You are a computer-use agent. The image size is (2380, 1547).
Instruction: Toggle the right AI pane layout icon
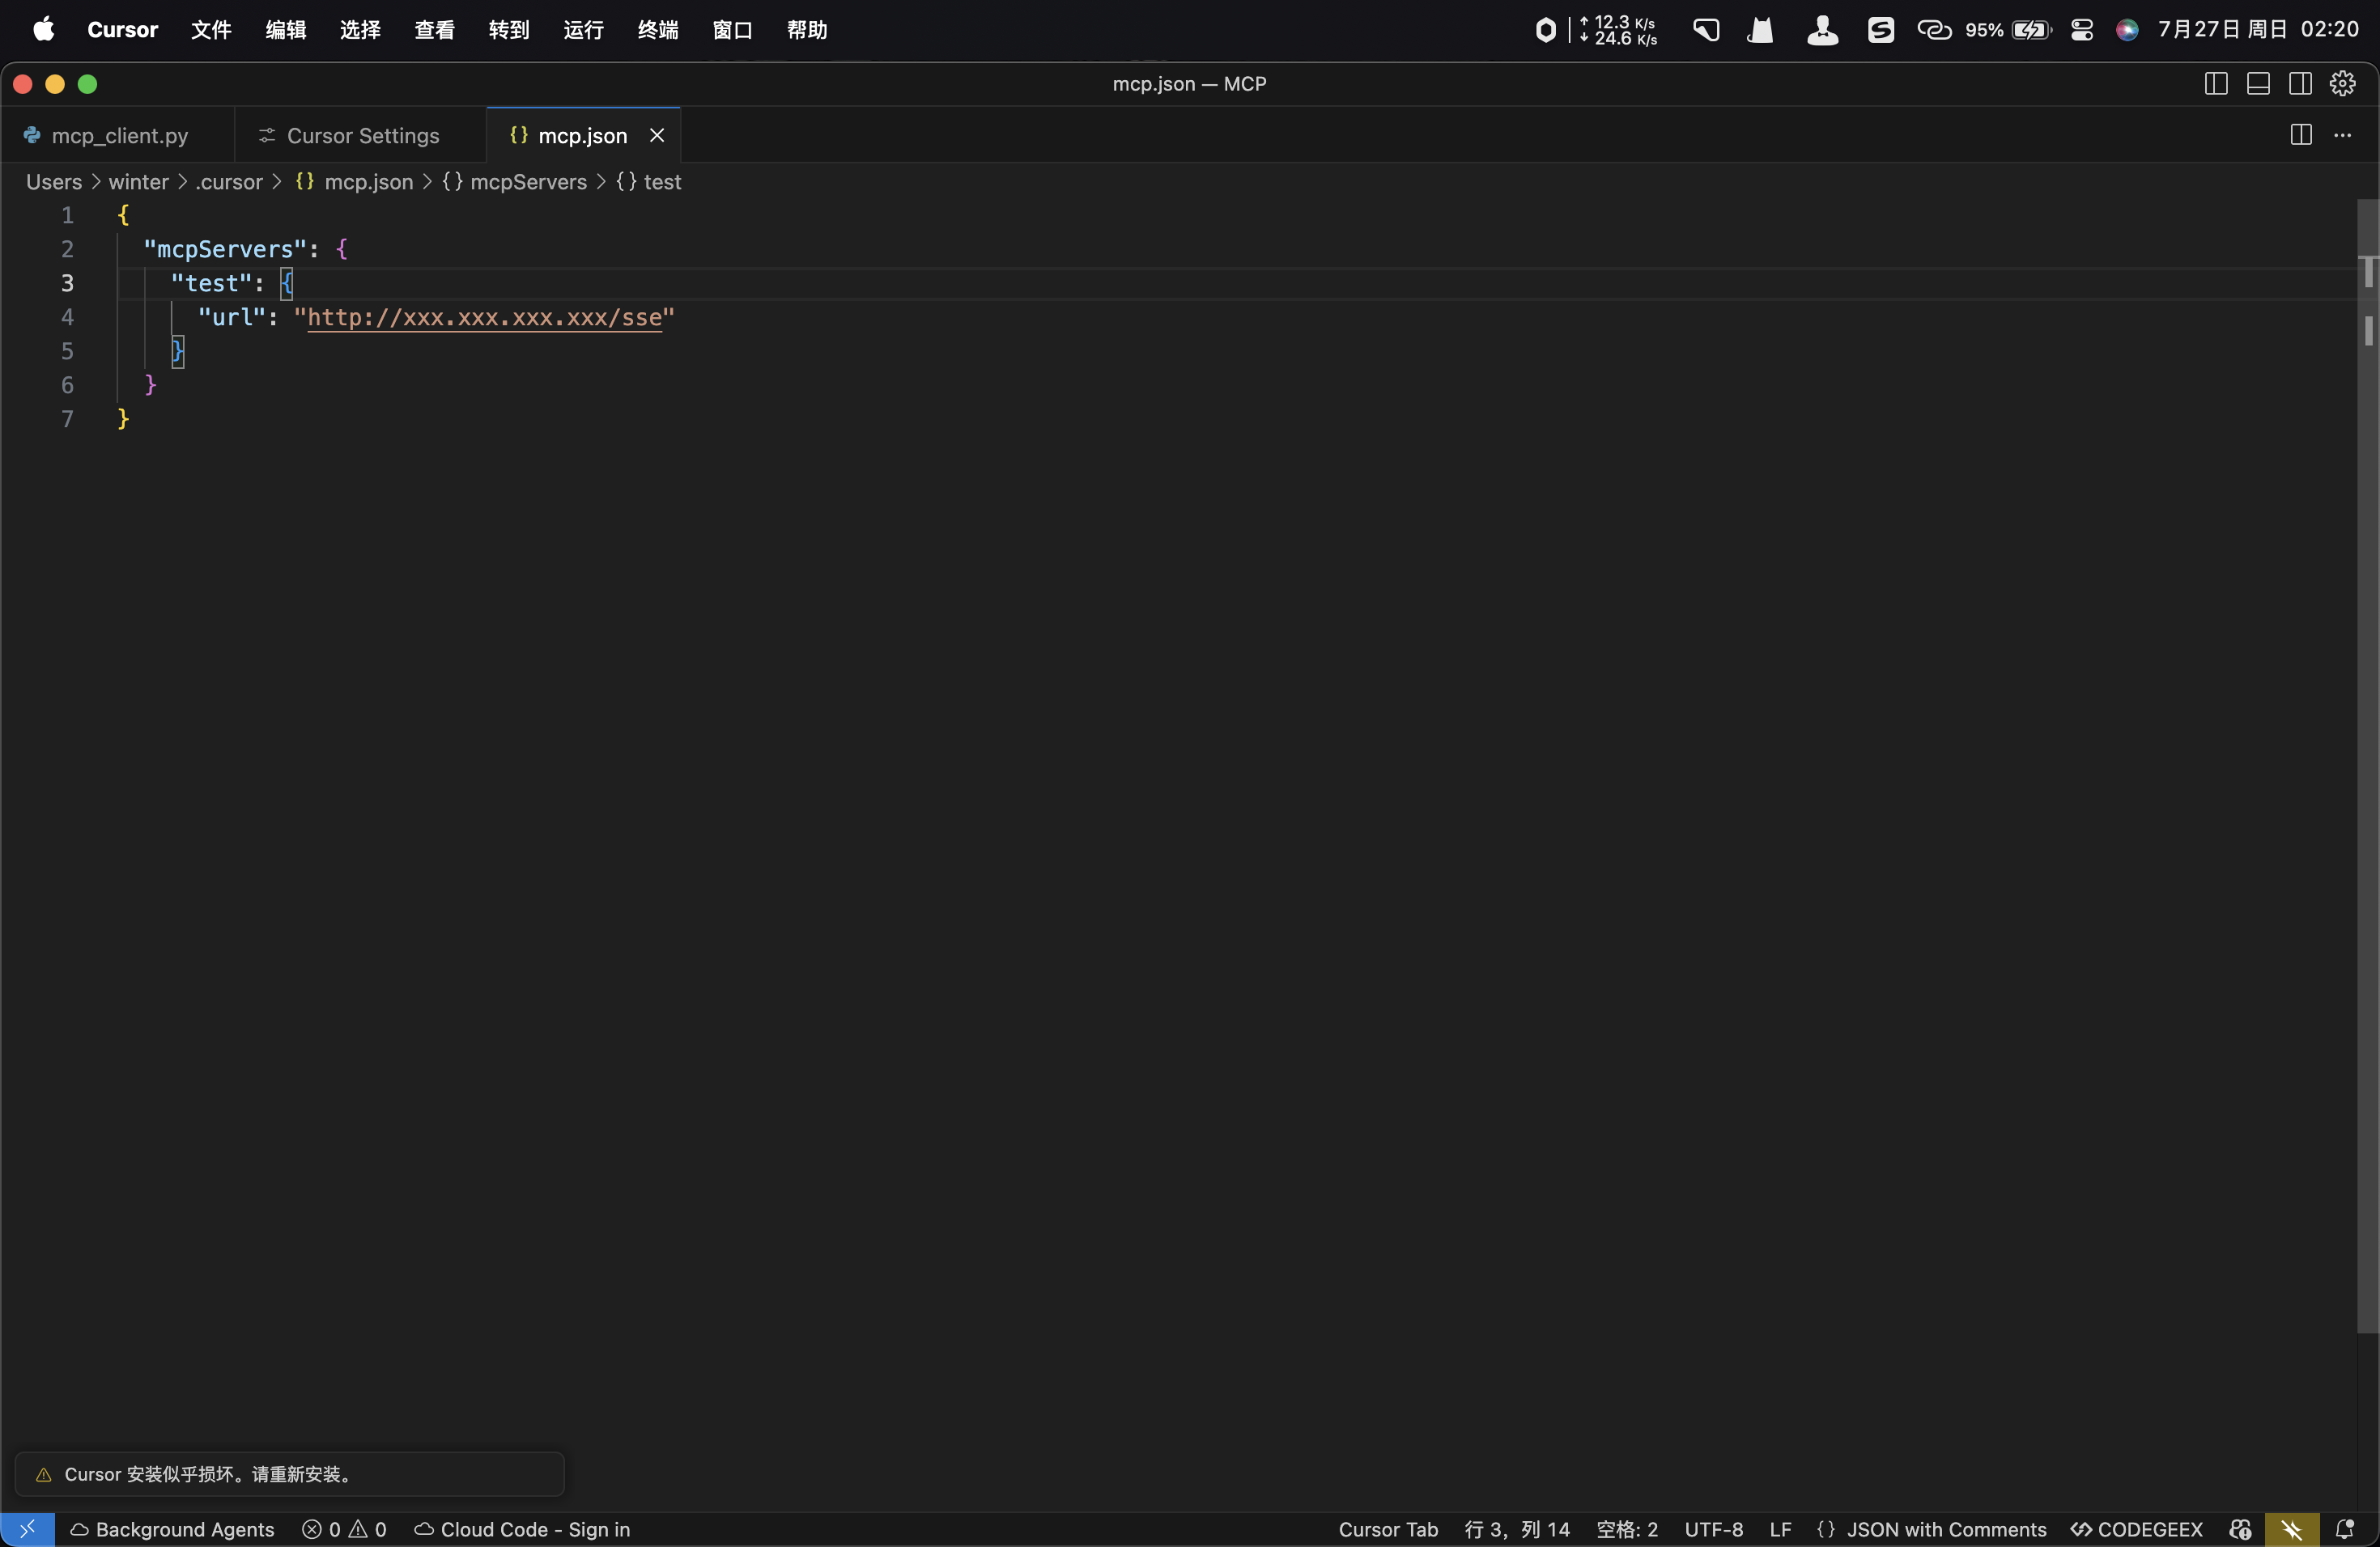2300,84
